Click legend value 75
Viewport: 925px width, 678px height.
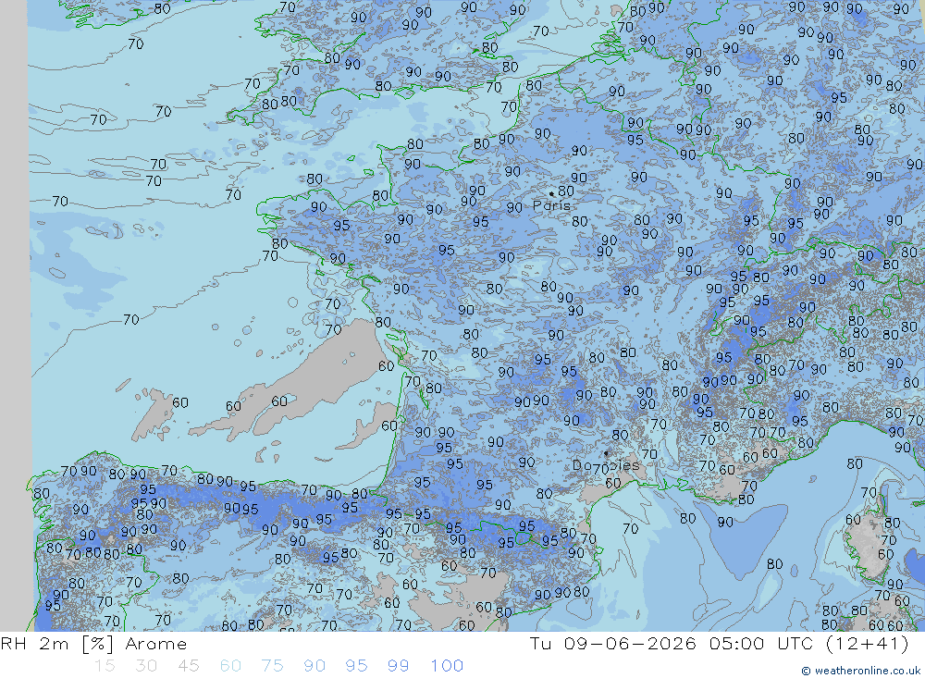click(x=273, y=666)
